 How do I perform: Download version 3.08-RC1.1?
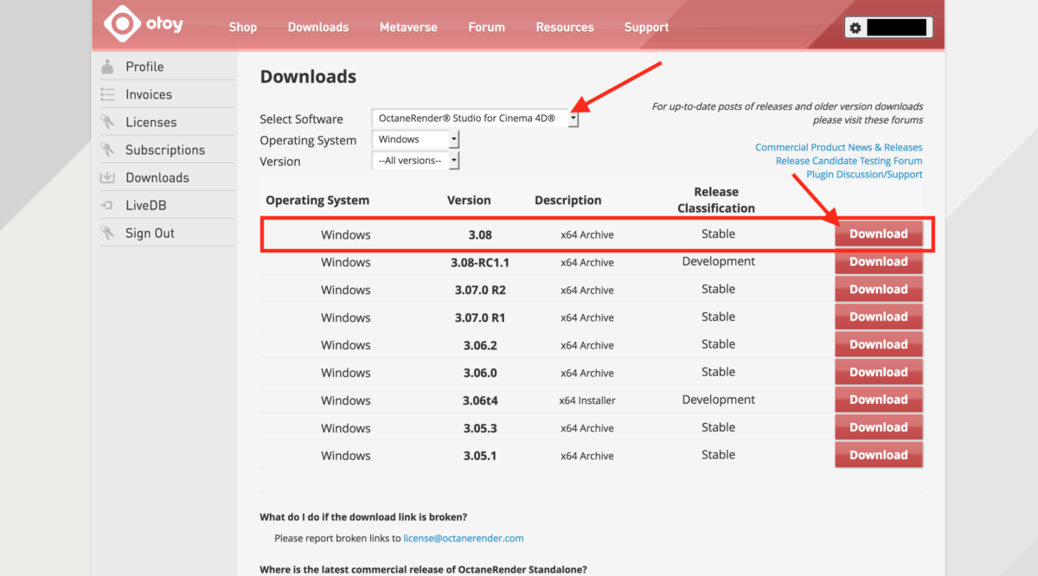(879, 262)
